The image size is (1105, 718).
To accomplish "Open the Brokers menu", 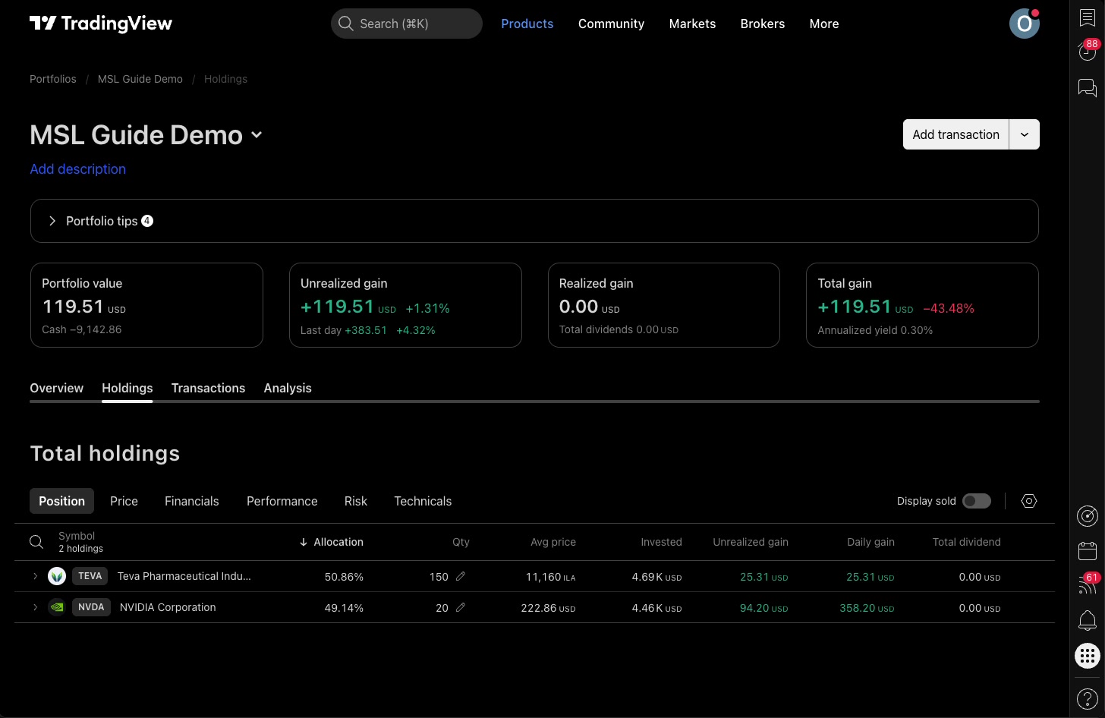I will [x=763, y=24].
